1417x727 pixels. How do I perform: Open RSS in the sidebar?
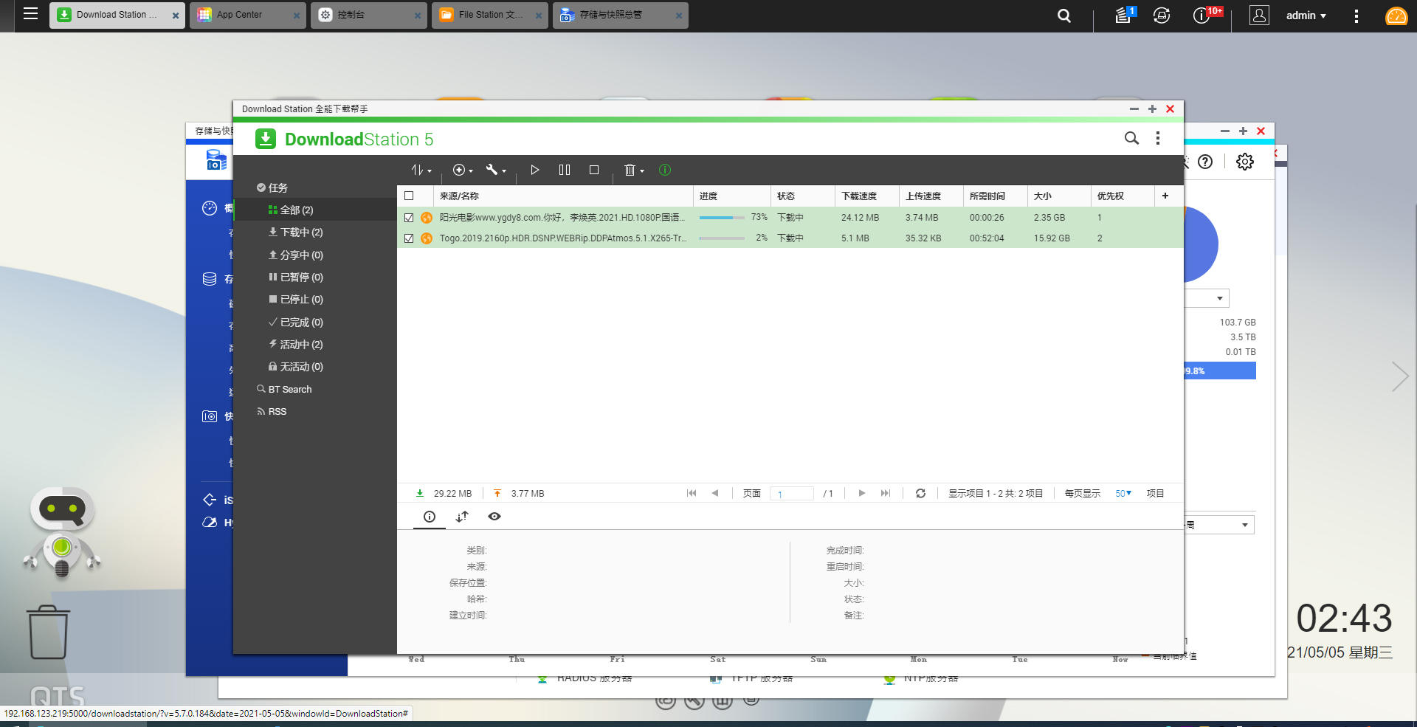(x=277, y=411)
